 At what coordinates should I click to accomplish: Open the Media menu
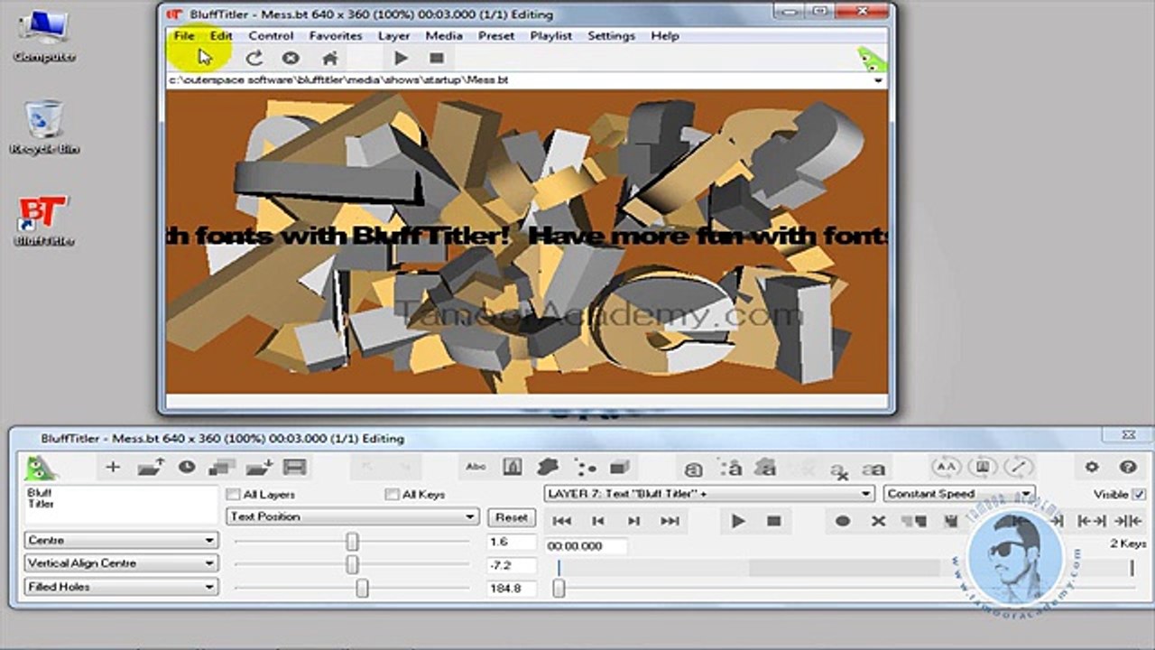[444, 36]
